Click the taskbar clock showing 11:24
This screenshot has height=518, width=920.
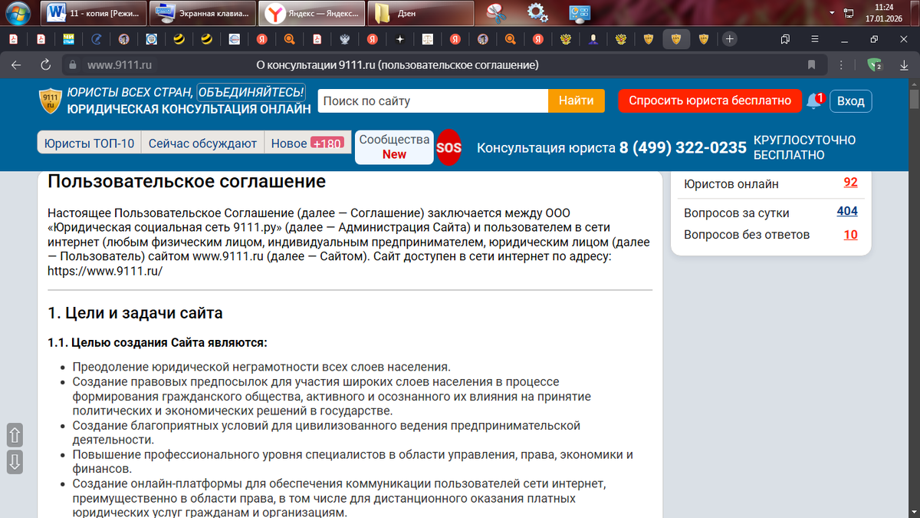(x=886, y=13)
